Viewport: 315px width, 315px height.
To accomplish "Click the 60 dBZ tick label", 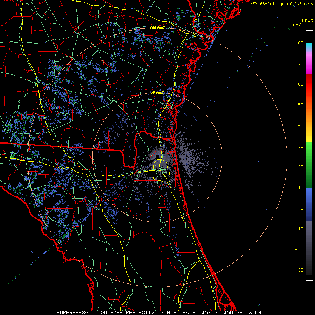I will tap(301, 84).
